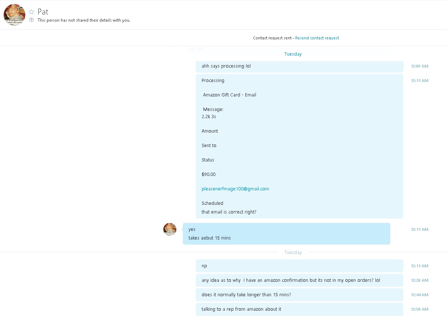
Task: Open the pleasenerfmage100@gmail.com email link
Action: click(235, 189)
